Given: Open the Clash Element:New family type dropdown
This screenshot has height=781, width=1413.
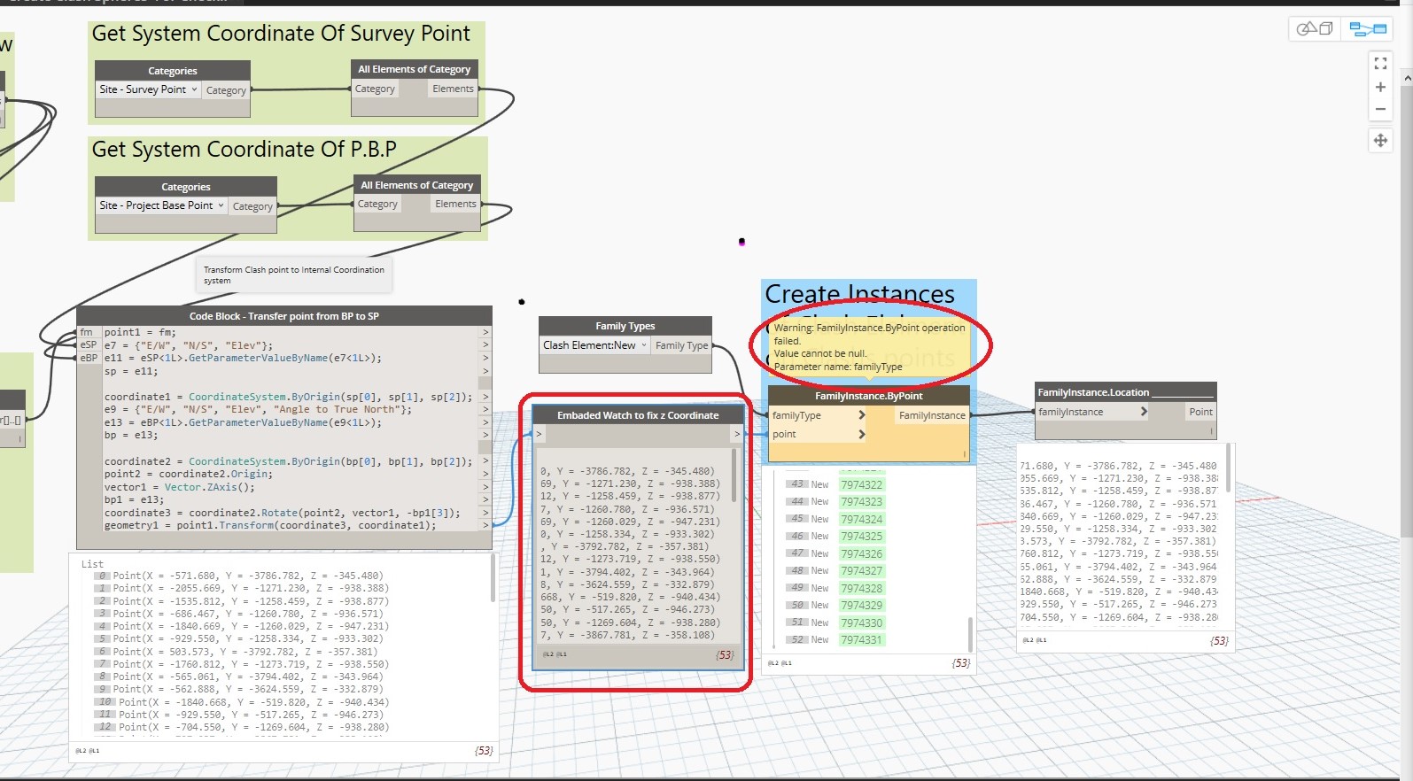Looking at the screenshot, I should pos(595,345).
